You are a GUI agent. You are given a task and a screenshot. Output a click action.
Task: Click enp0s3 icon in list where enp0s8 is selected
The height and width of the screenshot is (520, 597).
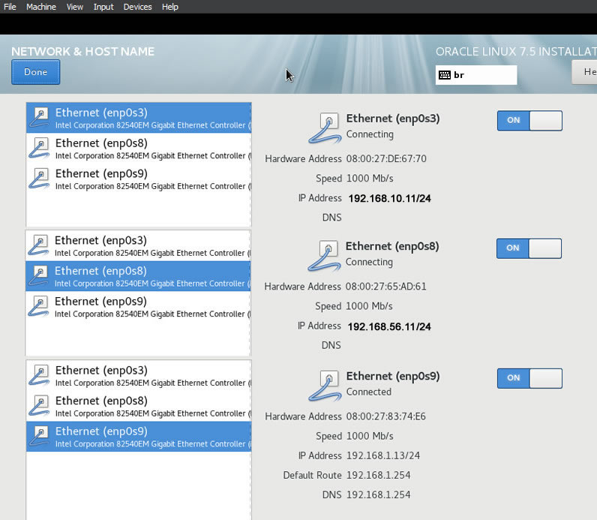(x=39, y=245)
